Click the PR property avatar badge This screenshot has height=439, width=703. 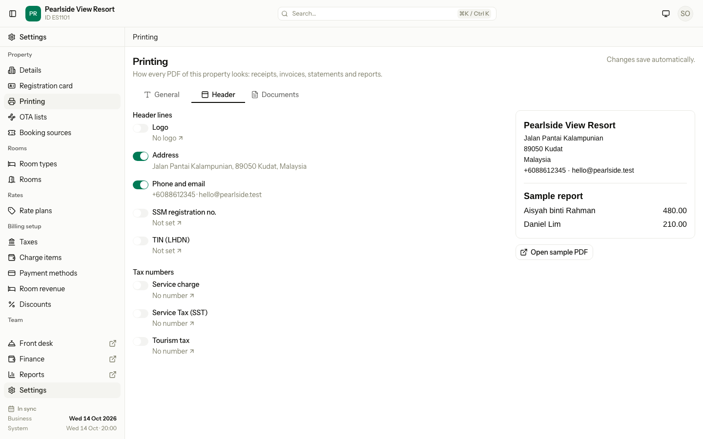tap(33, 14)
